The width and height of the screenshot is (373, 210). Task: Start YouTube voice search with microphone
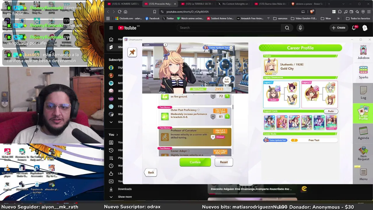pyautogui.click(x=300, y=28)
